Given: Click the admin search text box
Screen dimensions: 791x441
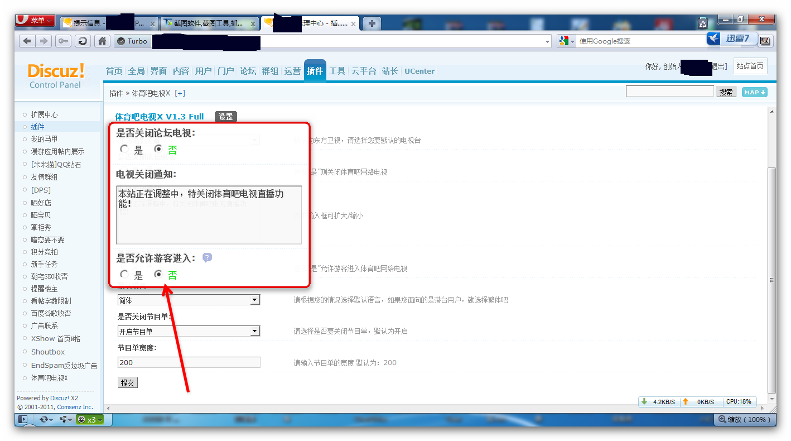Looking at the screenshot, I should (x=670, y=91).
